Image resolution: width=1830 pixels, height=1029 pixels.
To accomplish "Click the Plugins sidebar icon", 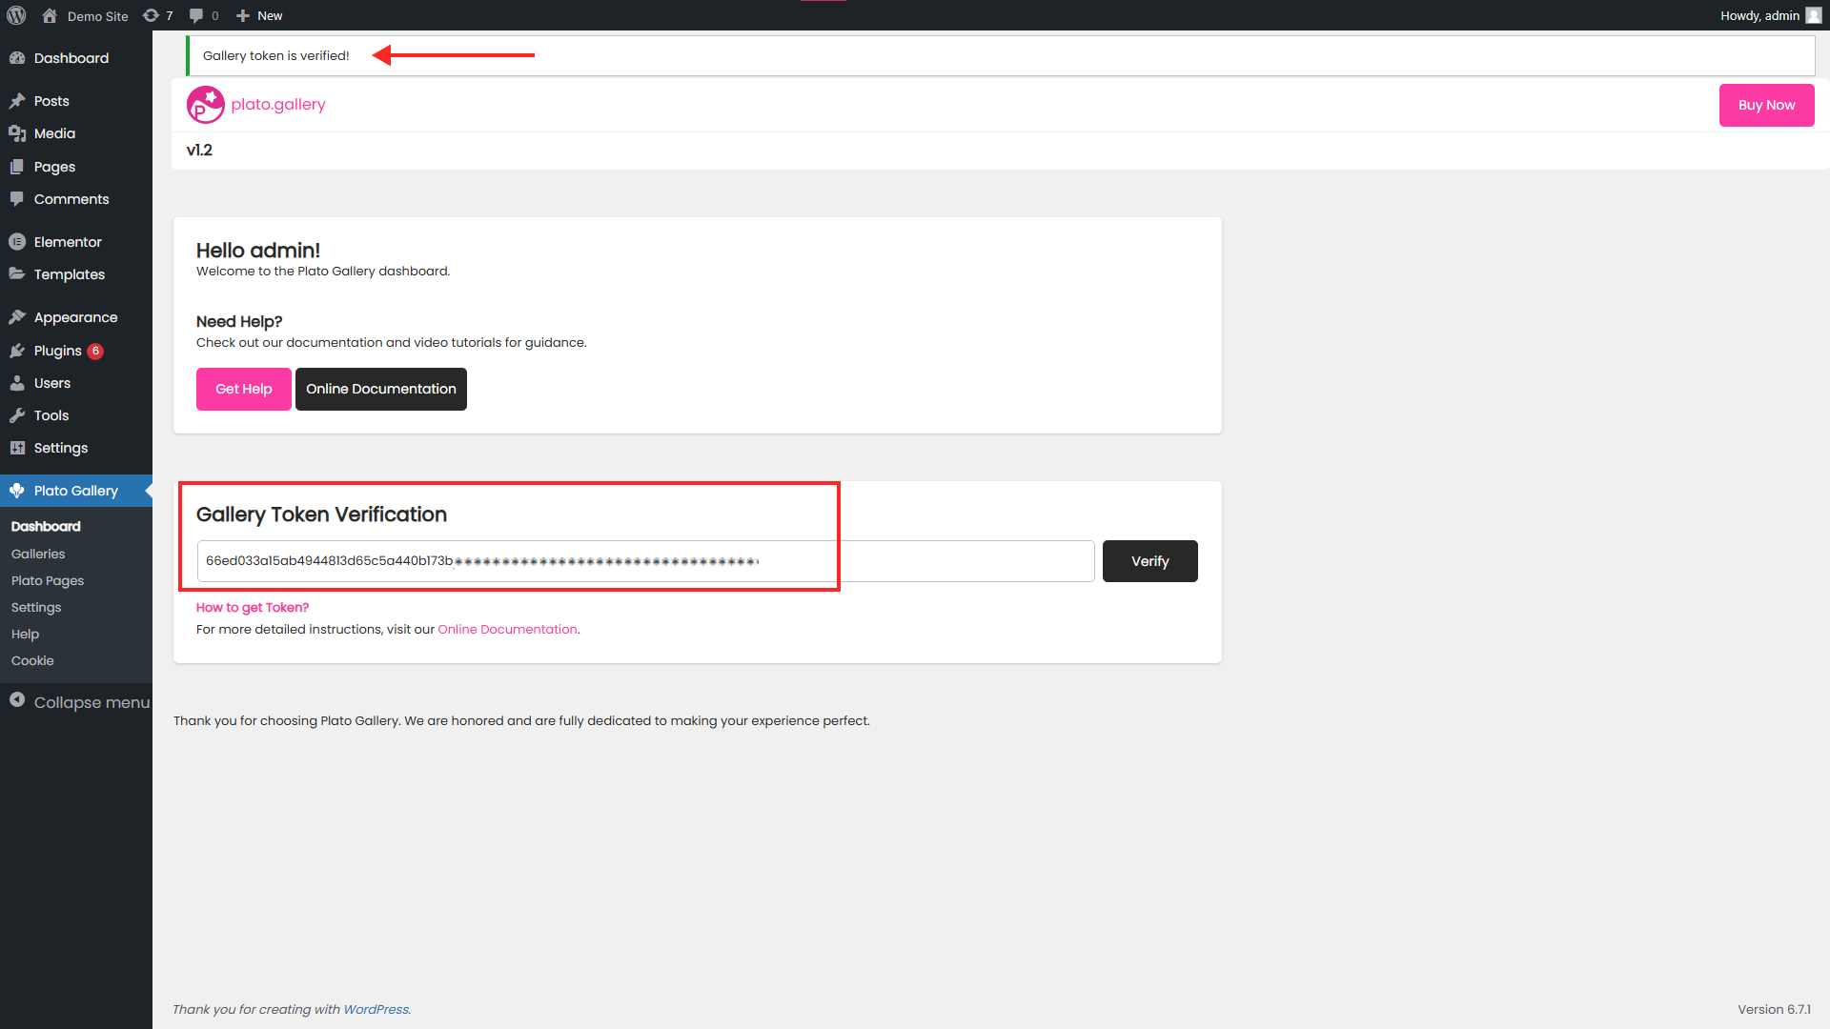I will pos(17,351).
